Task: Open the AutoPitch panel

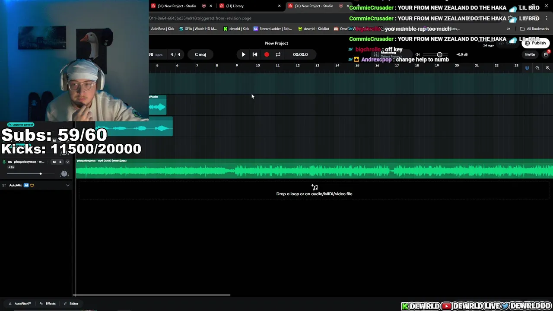Action: pyautogui.click(x=20, y=304)
